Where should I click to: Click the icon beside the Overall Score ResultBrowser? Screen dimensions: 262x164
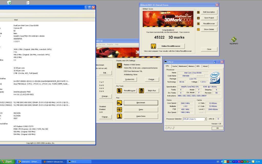coord(198,24)
